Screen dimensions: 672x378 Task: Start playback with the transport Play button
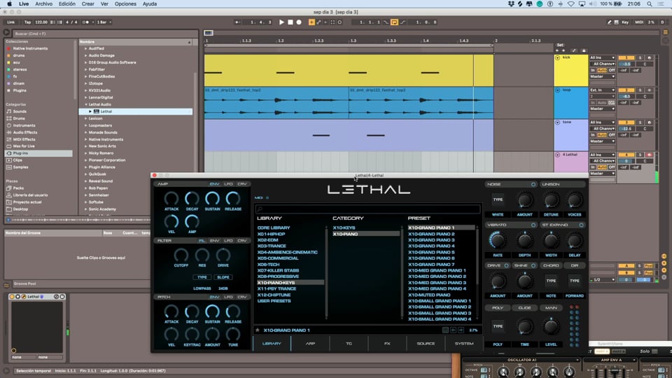tap(281, 22)
